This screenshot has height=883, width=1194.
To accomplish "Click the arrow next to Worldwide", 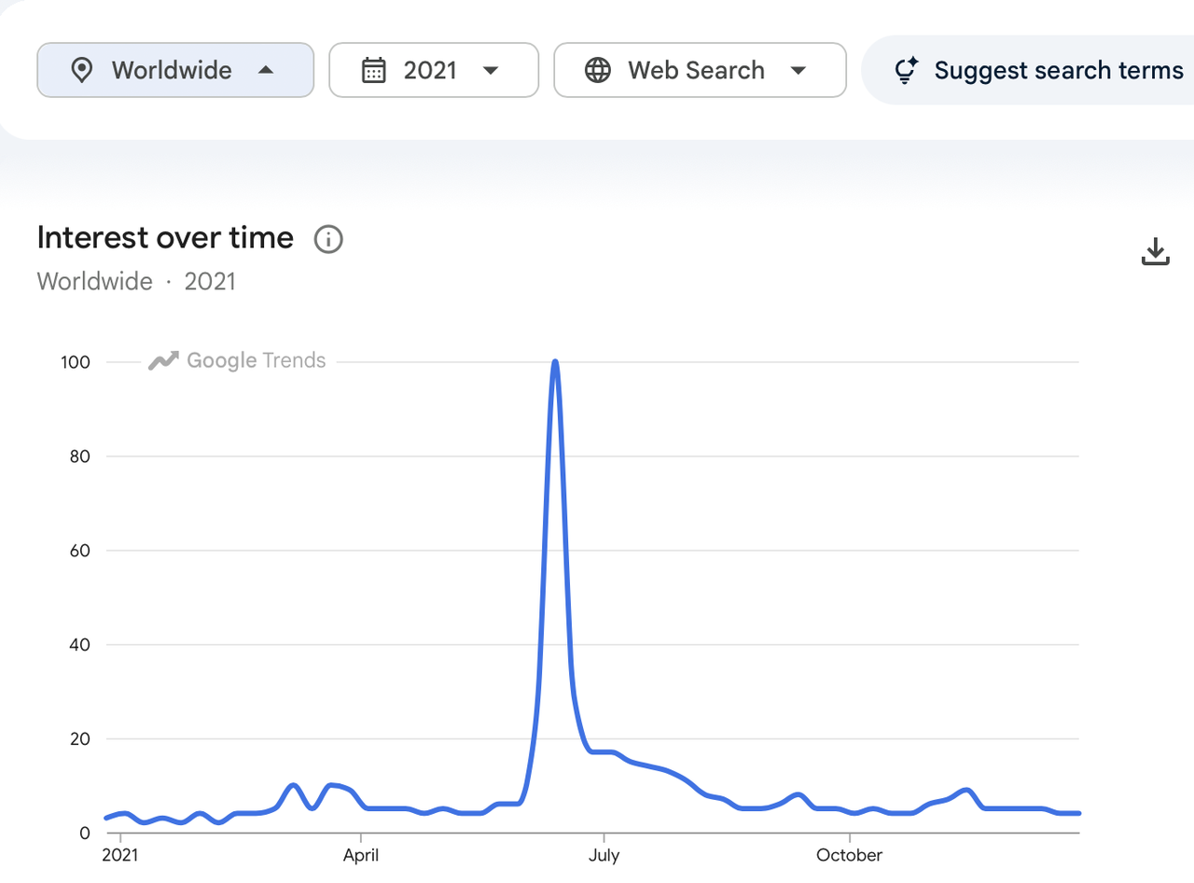I will tap(266, 70).
